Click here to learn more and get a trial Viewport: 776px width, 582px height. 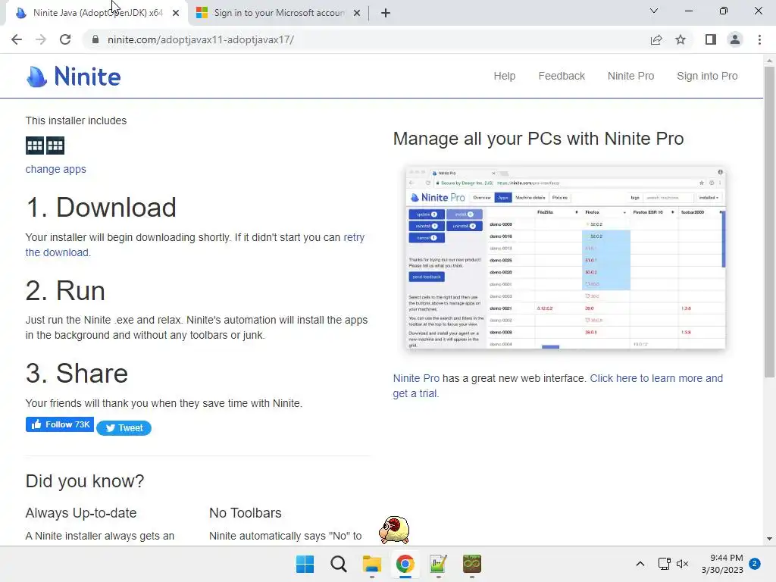click(558, 386)
